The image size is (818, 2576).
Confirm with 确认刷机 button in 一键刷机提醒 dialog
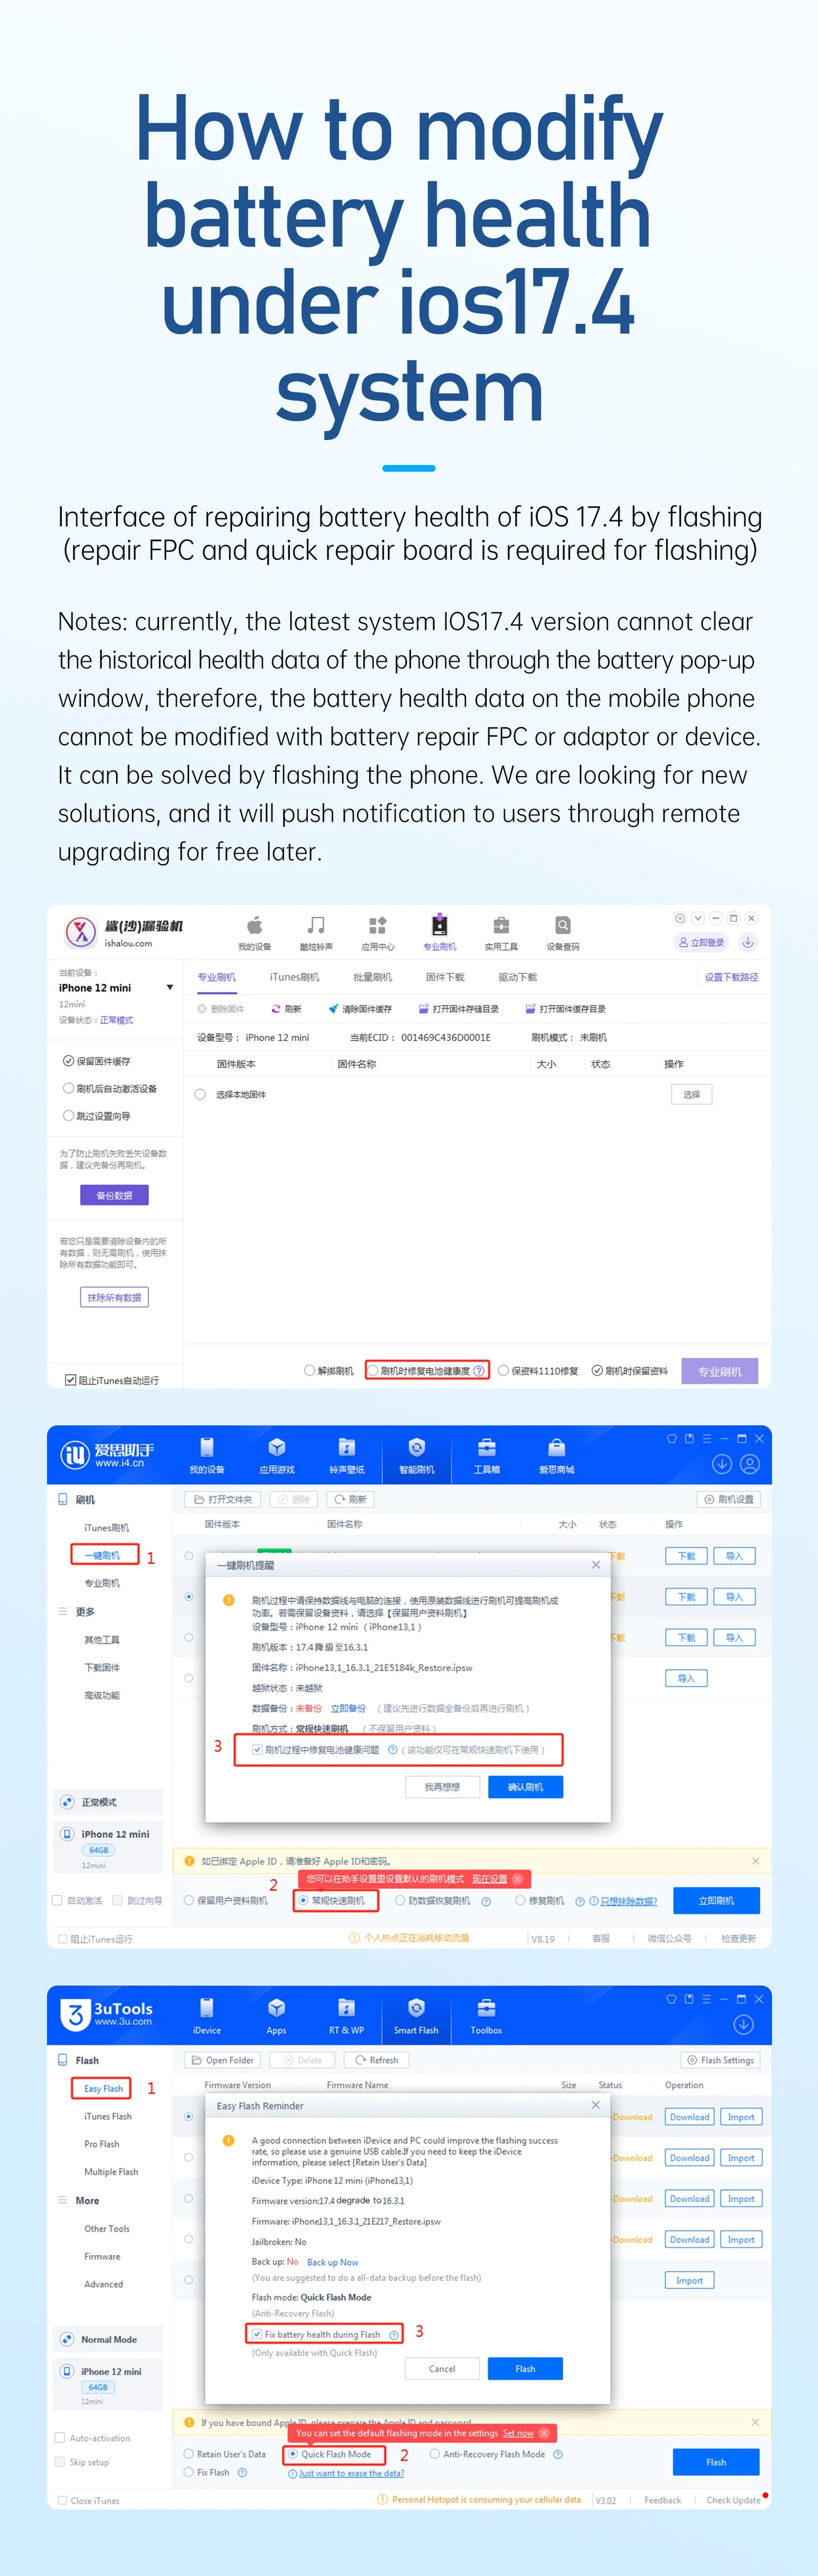[525, 1786]
